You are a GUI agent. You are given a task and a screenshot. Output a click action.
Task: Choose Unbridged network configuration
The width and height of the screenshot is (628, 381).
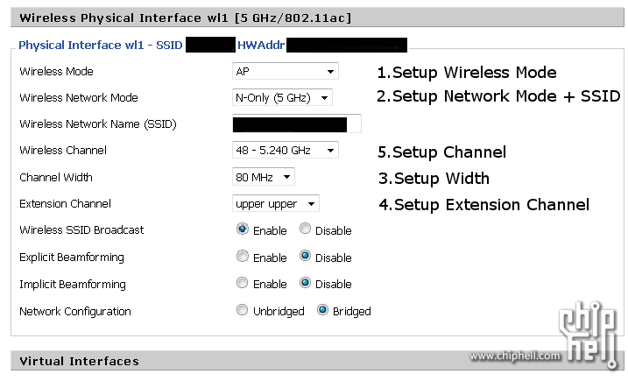pos(243,310)
